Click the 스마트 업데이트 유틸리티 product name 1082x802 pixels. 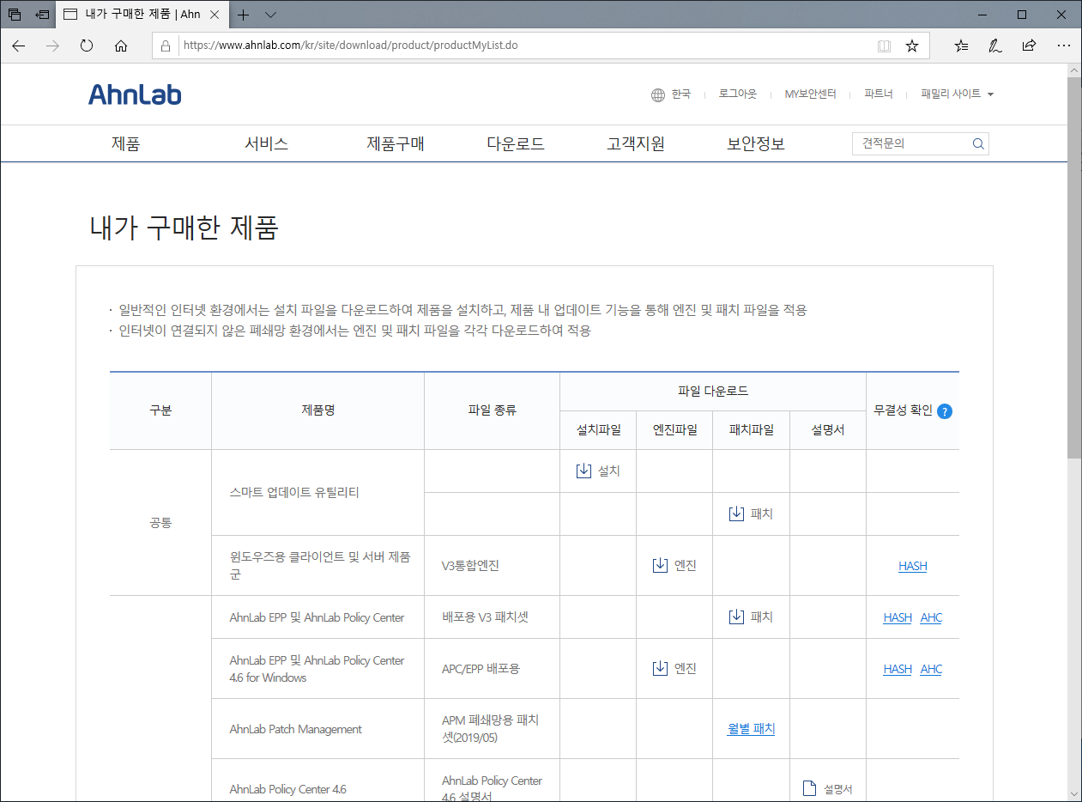[x=294, y=493]
